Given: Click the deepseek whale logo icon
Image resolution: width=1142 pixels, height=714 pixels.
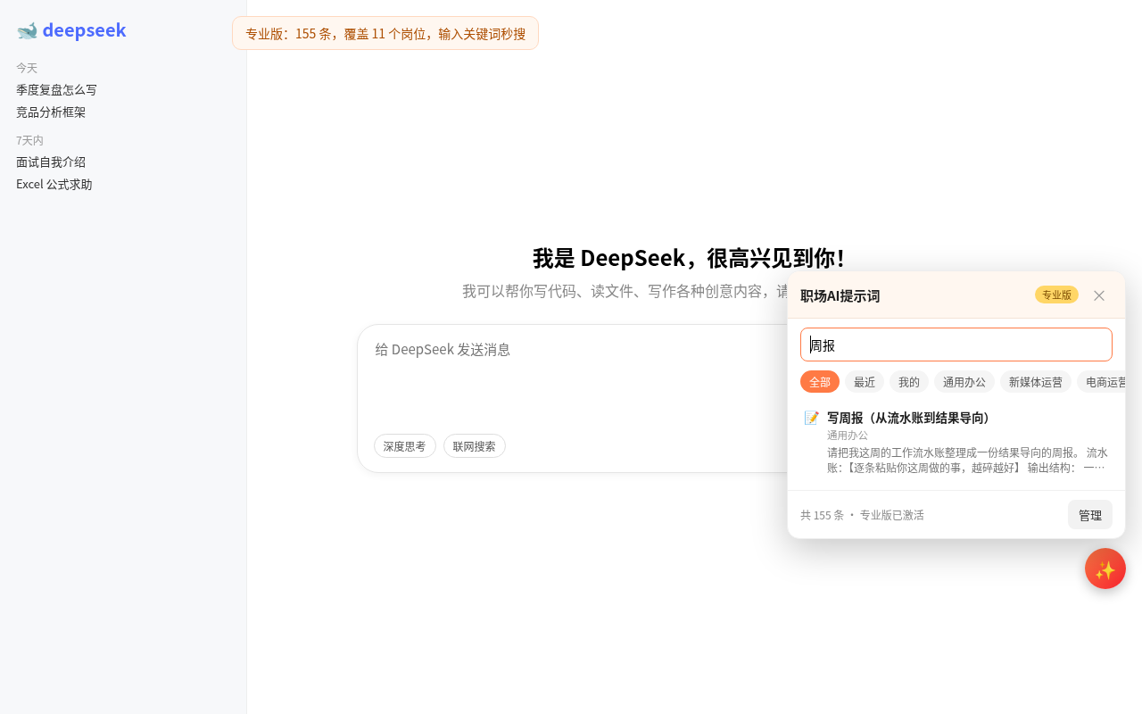Looking at the screenshot, I should tap(27, 30).
